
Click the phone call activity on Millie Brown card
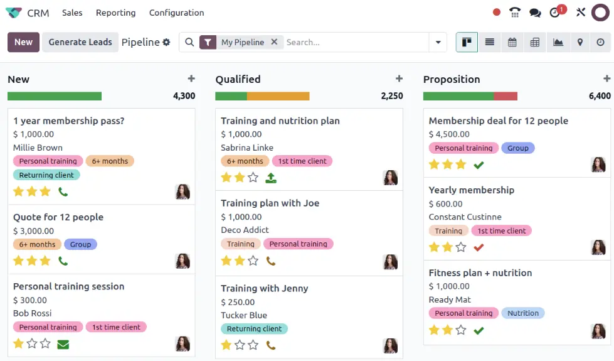tap(63, 191)
